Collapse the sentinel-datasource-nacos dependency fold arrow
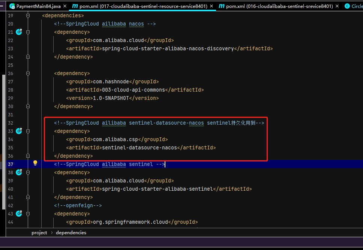 pyautogui.click(x=27, y=131)
